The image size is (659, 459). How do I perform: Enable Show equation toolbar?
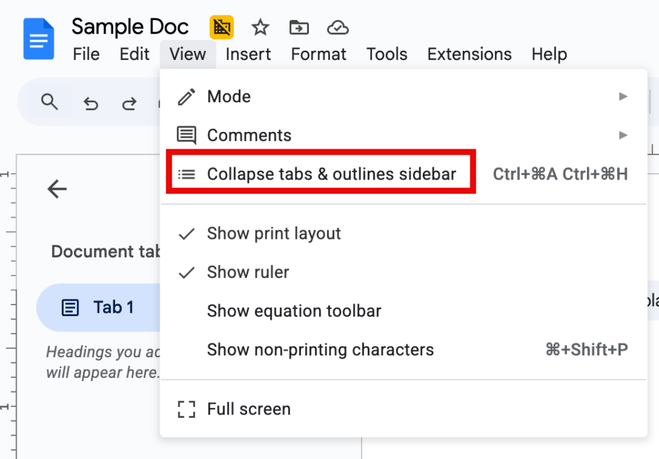pos(294,311)
